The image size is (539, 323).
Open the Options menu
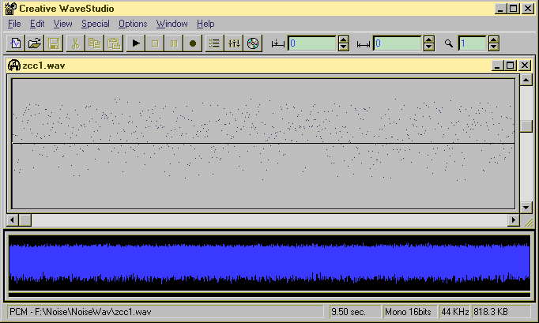pos(133,24)
